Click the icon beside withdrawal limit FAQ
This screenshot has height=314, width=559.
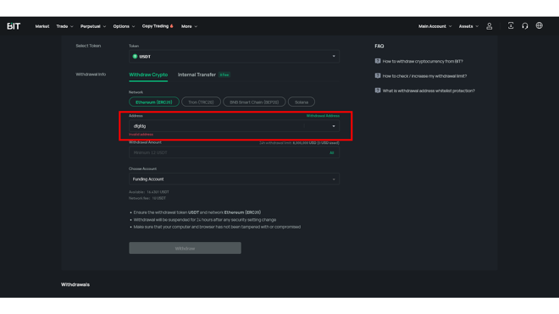click(x=378, y=75)
